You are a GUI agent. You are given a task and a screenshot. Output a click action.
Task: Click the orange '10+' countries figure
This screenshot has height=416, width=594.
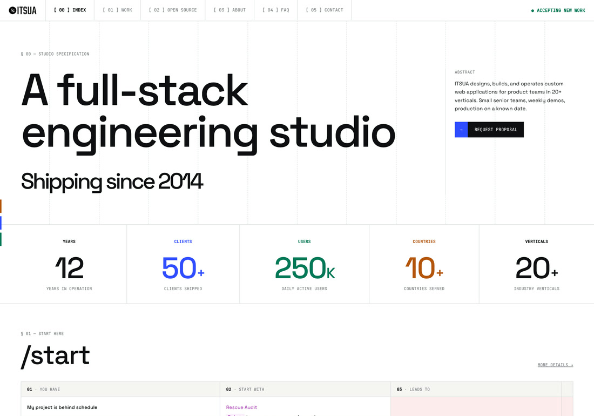coord(424,268)
